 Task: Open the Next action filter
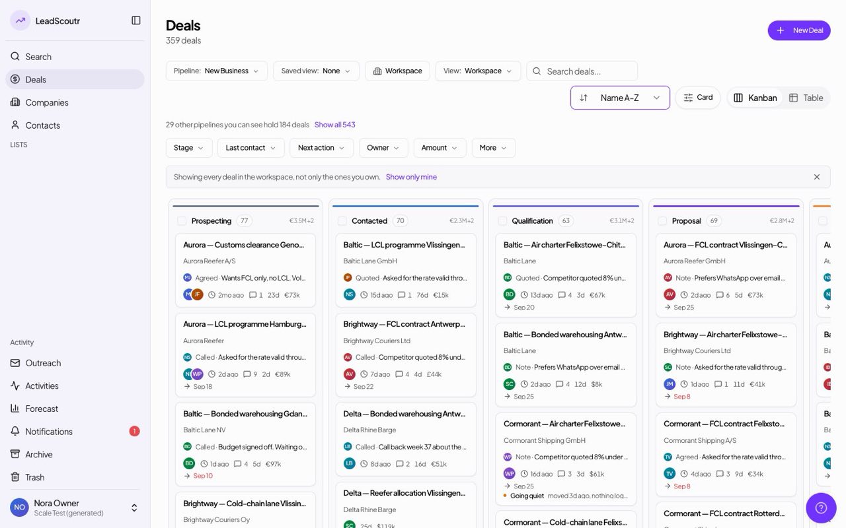tap(321, 148)
